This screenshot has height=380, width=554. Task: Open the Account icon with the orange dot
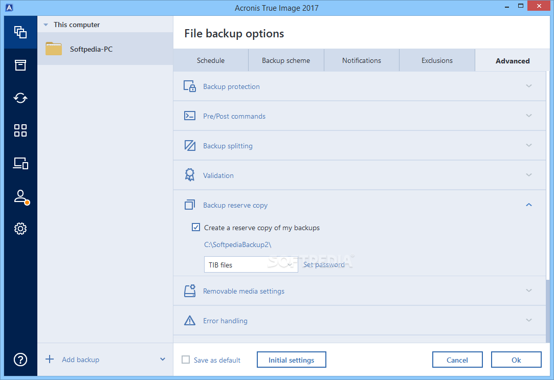click(x=21, y=197)
